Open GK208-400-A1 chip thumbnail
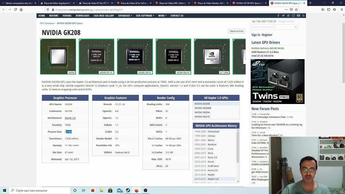 pos(173,57)
